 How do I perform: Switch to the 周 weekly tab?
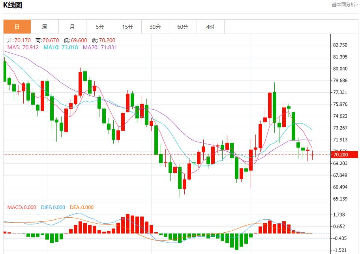click(x=45, y=27)
